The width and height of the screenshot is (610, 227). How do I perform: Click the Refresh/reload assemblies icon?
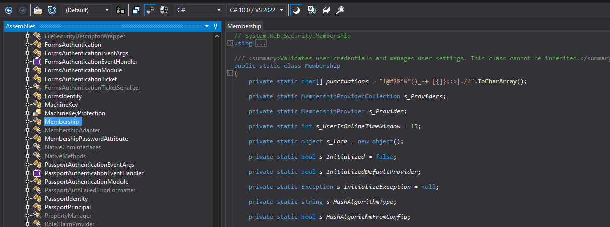52,10
